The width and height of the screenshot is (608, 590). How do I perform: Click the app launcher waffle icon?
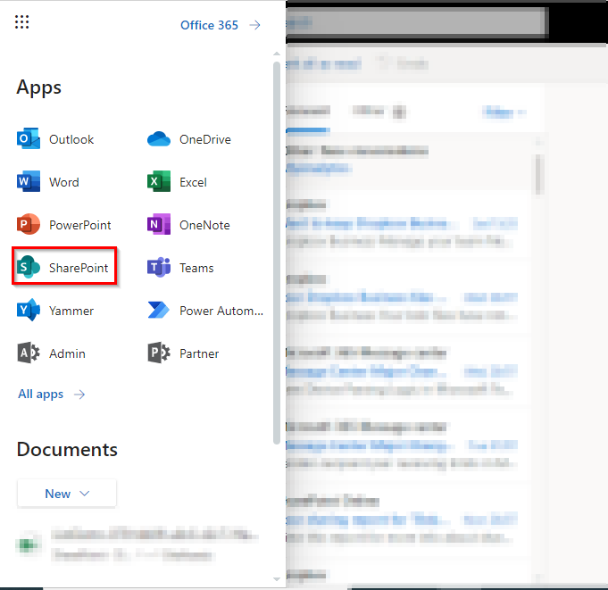(21, 21)
